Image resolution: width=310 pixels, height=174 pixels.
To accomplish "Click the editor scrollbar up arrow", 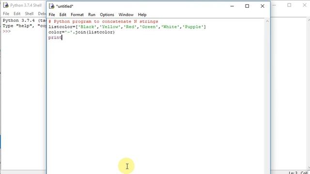I will tap(267, 21).
